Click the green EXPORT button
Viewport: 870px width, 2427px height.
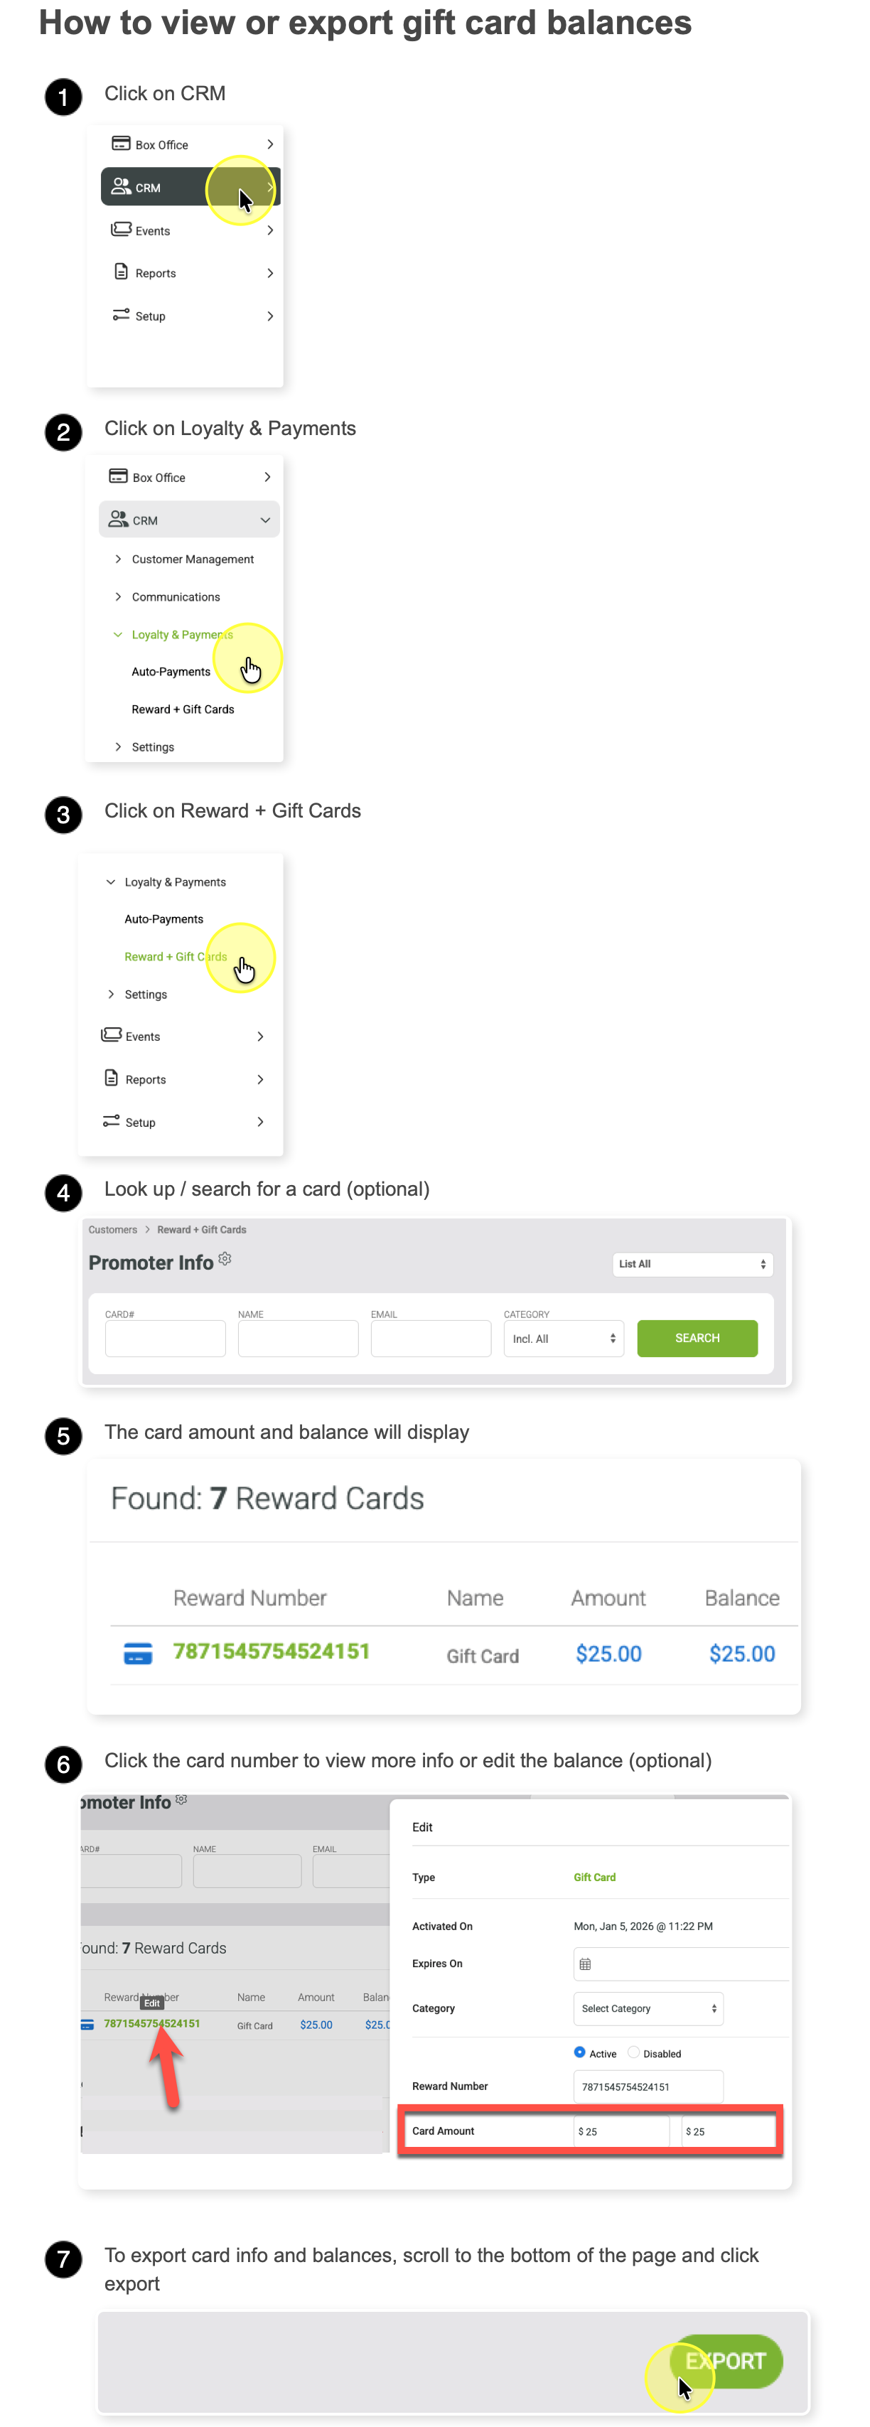726,2361
